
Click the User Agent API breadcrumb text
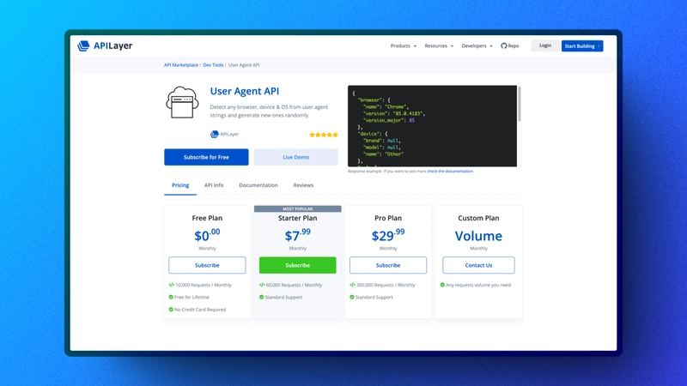pyautogui.click(x=244, y=65)
